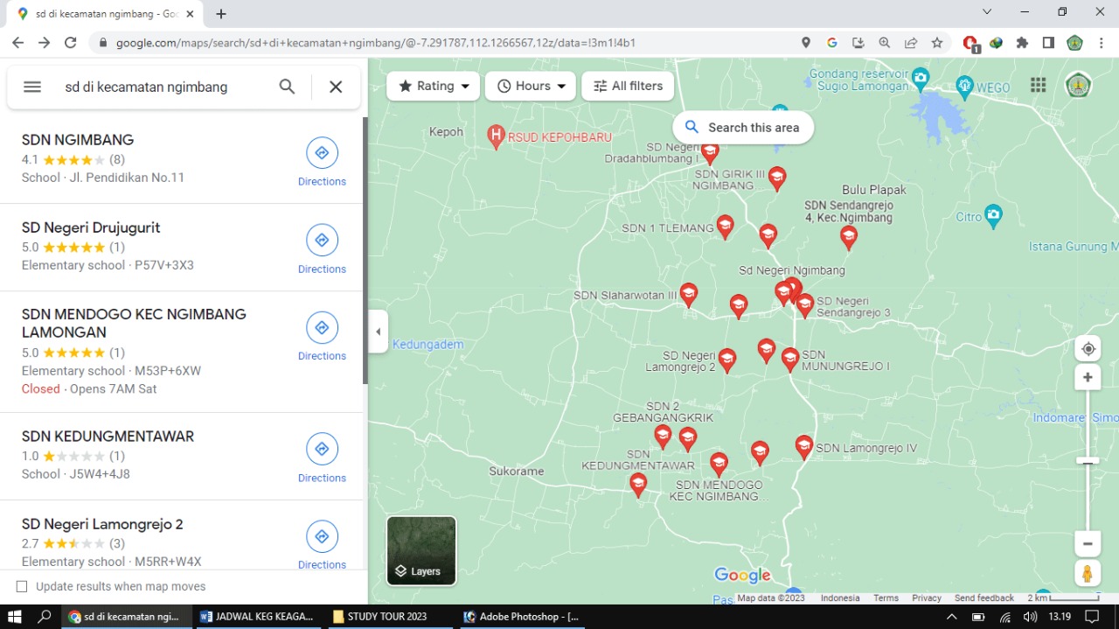Click Send feedback link

[984, 598]
